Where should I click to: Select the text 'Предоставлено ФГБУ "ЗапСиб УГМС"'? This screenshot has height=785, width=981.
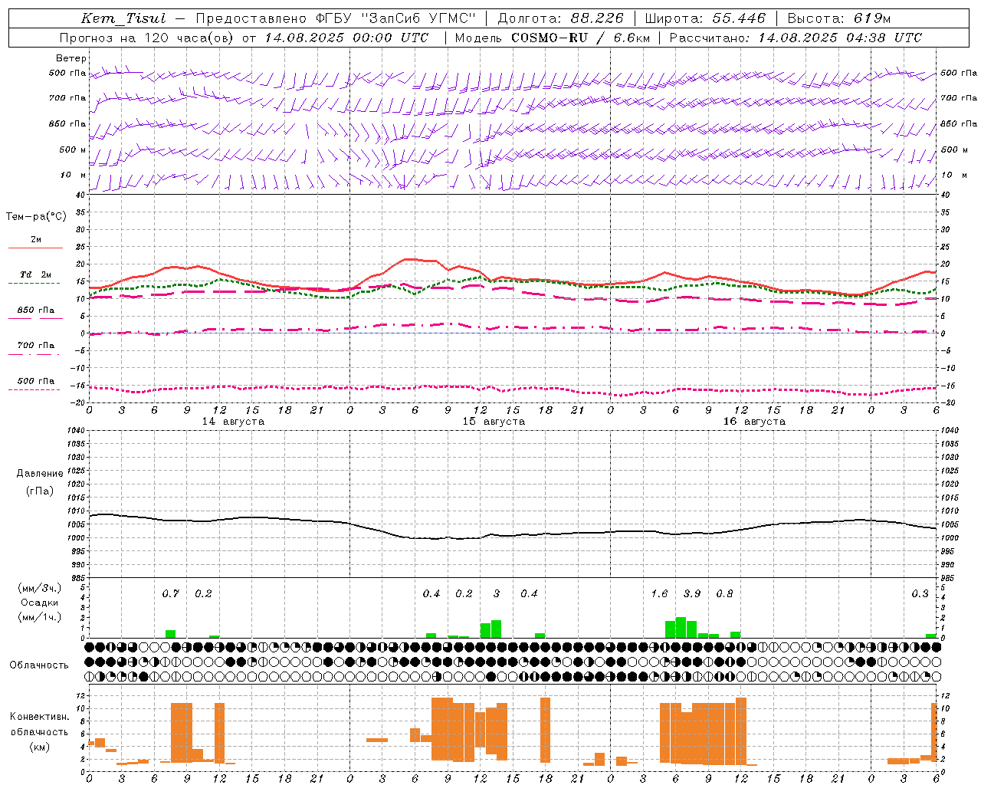pyautogui.click(x=336, y=18)
